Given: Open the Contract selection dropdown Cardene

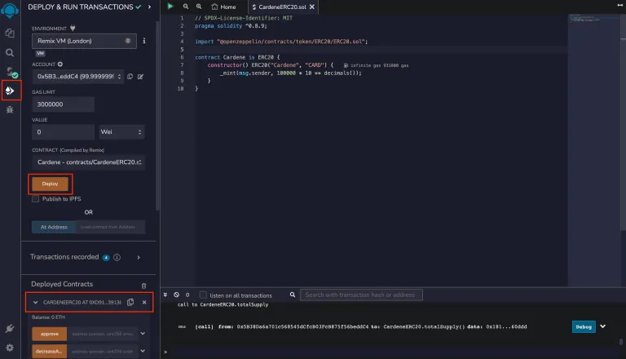Looking at the screenshot, I should click(89, 162).
